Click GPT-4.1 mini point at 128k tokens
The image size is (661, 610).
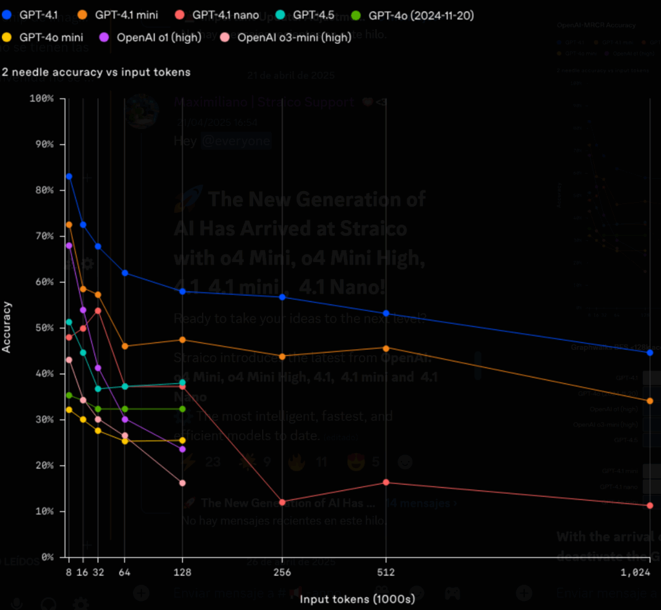point(183,340)
